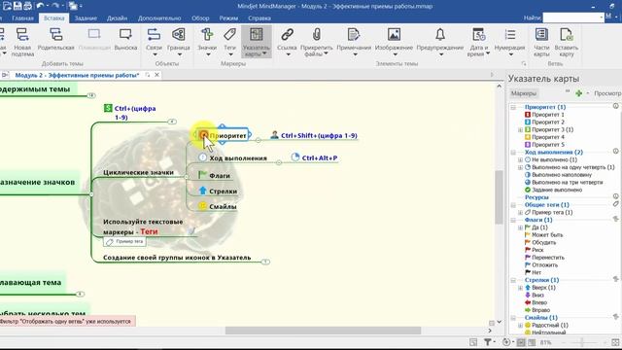Open the Обзор ribbon tab
This screenshot has height=350, width=622.
200,18
